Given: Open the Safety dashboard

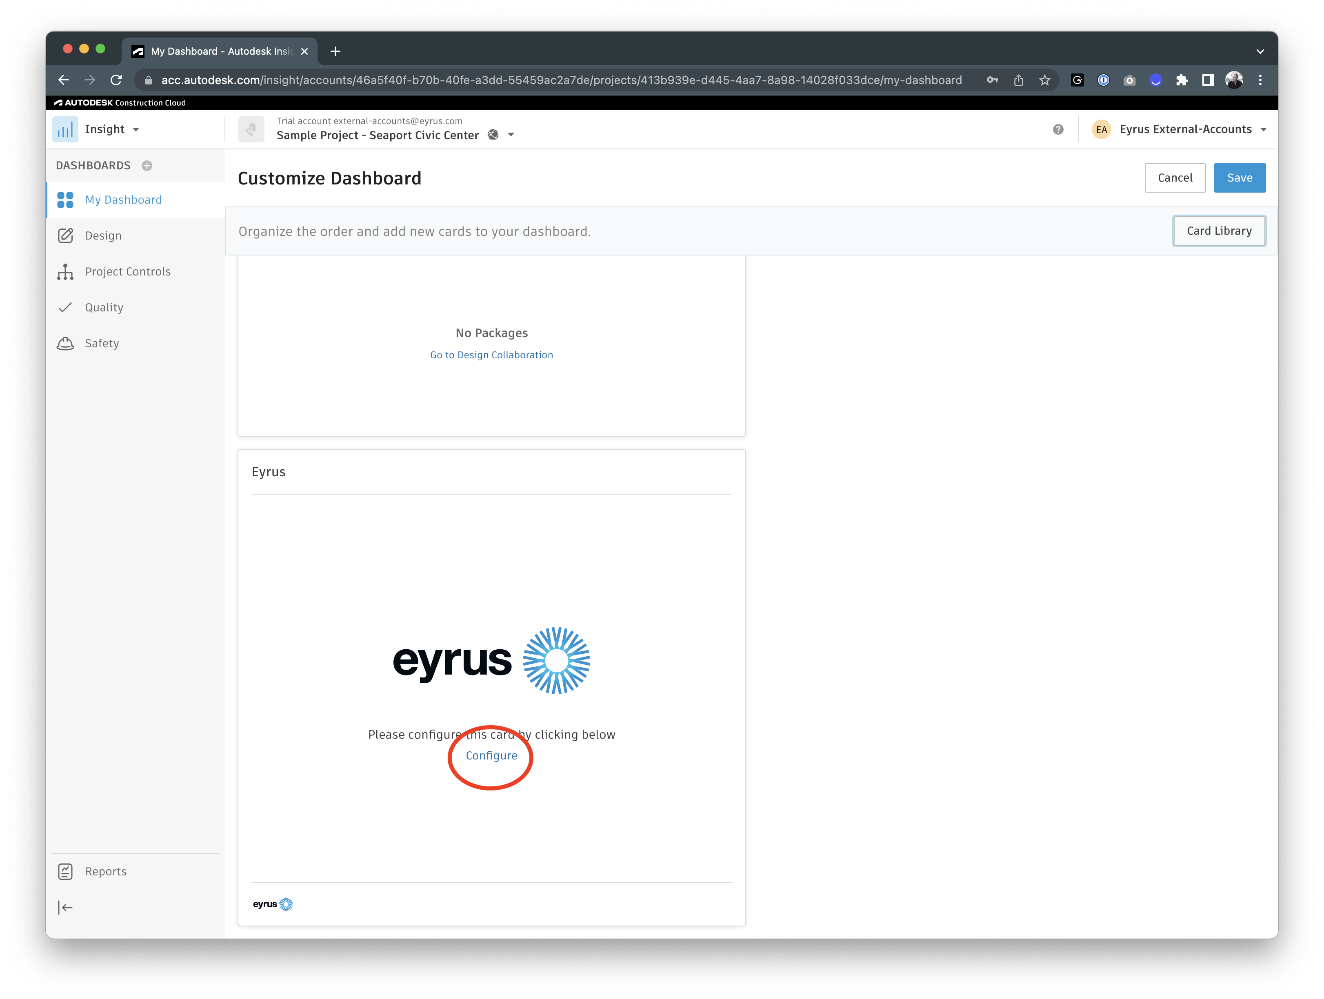Looking at the screenshot, I should pos(135,344).
